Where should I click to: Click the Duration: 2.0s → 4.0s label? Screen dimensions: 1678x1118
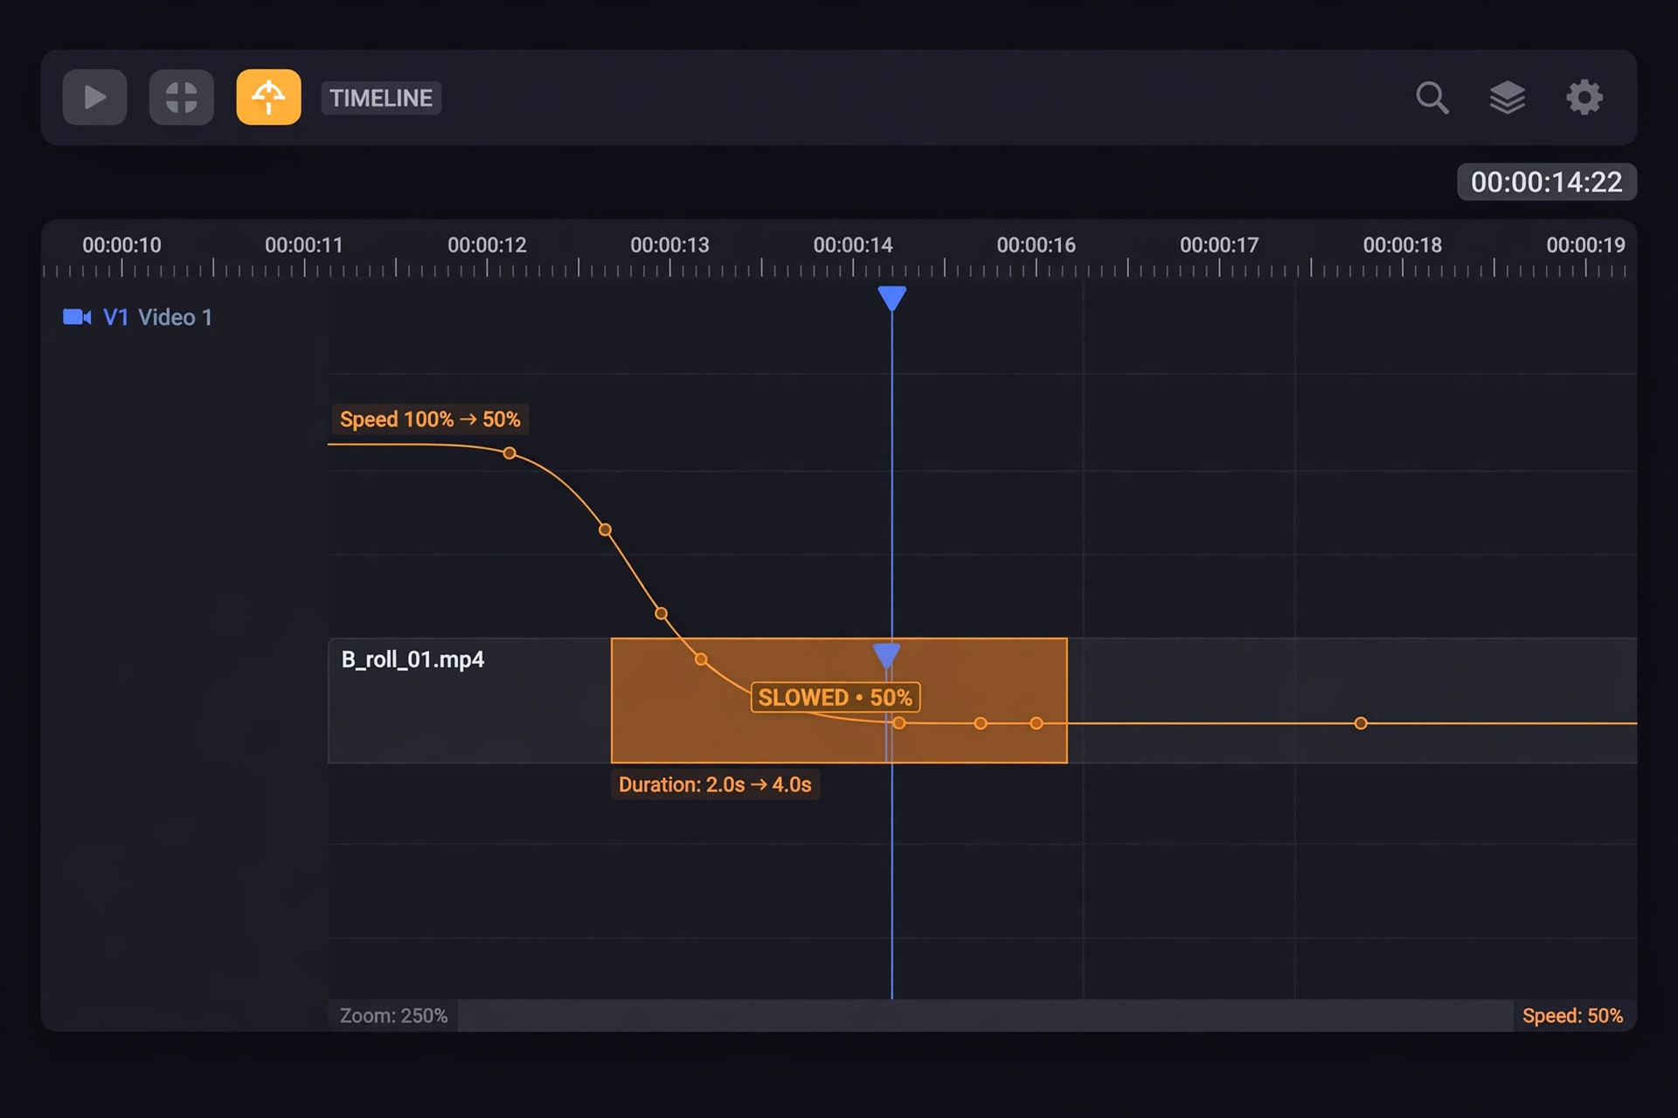[x=715, y=784]
